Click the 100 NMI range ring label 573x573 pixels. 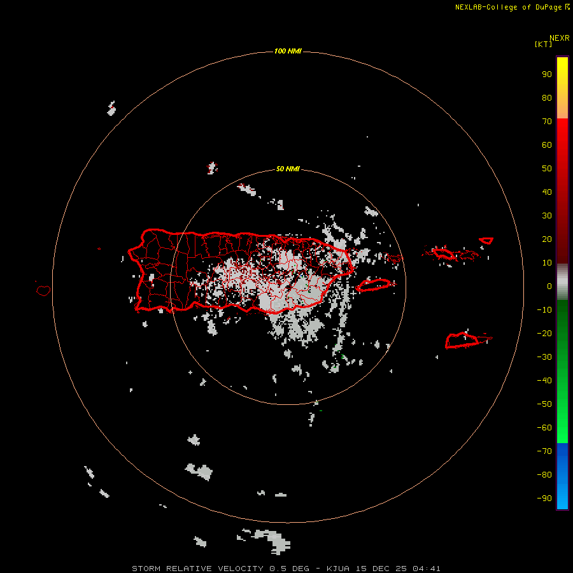[288, 51]
